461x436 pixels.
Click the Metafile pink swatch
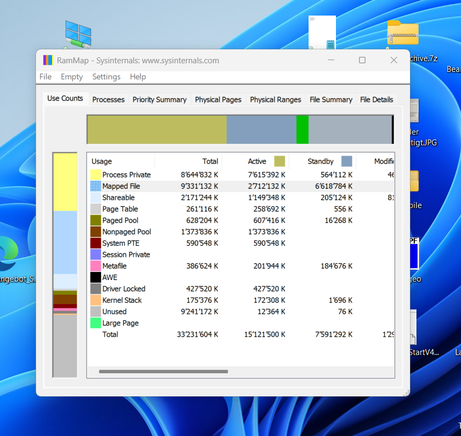tap(96, 266)
